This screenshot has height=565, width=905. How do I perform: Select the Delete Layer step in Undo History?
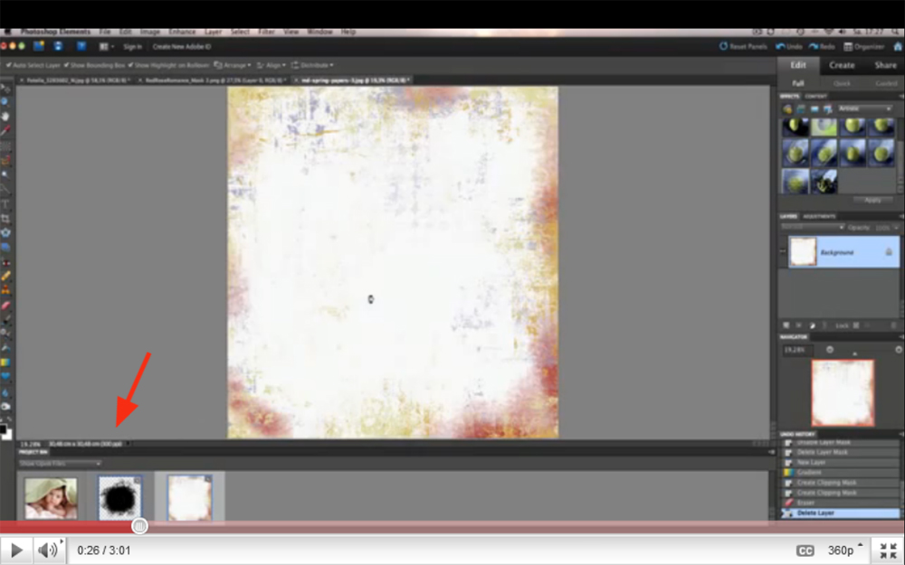coord(833,513)
